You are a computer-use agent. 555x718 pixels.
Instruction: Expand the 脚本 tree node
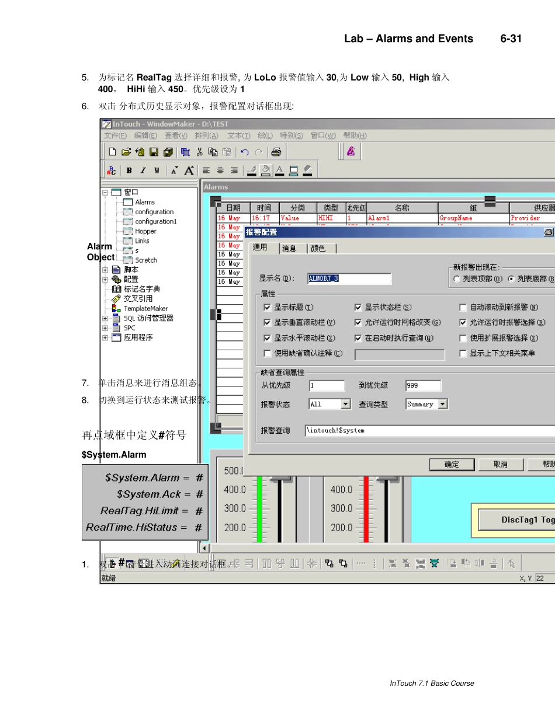coord(105,270)
